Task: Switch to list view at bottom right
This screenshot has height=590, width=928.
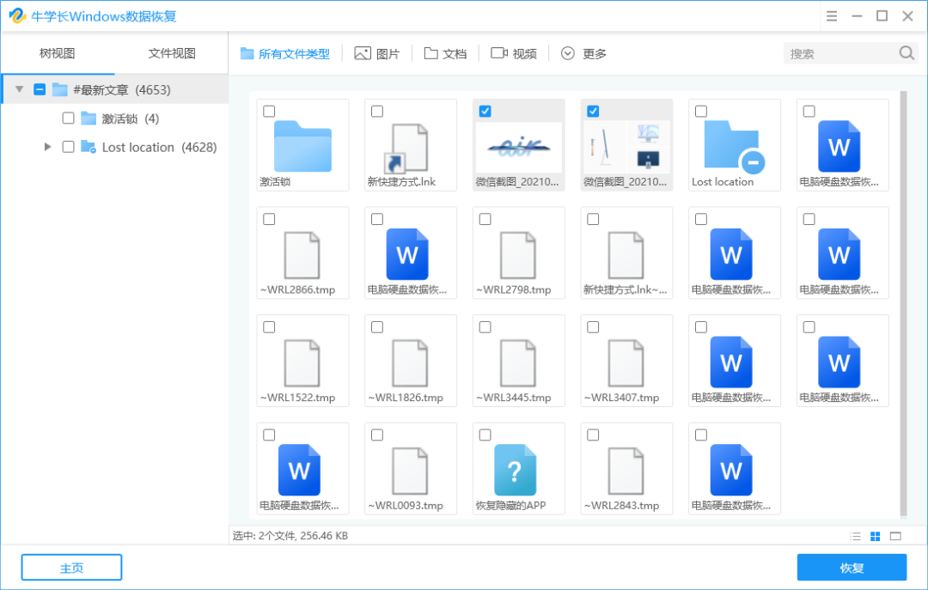Action: [x=856, y=536]
